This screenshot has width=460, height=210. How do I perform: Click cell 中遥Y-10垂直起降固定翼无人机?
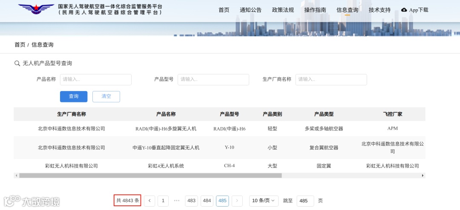coord(166,148)
